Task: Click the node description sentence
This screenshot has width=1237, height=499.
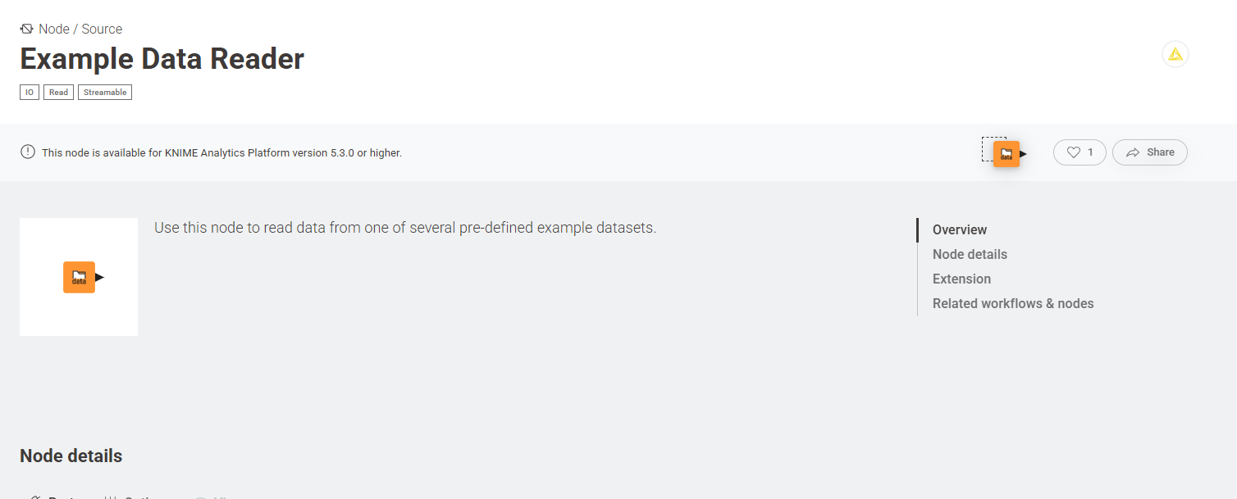Action: click(x=405, y=228)
